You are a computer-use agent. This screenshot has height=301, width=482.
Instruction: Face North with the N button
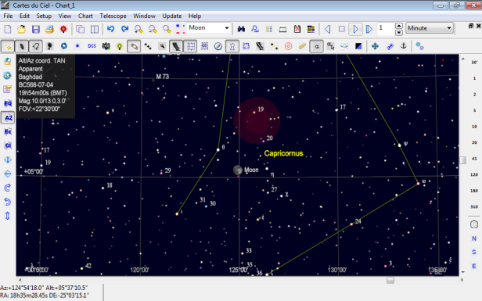[x=474, y=238]
